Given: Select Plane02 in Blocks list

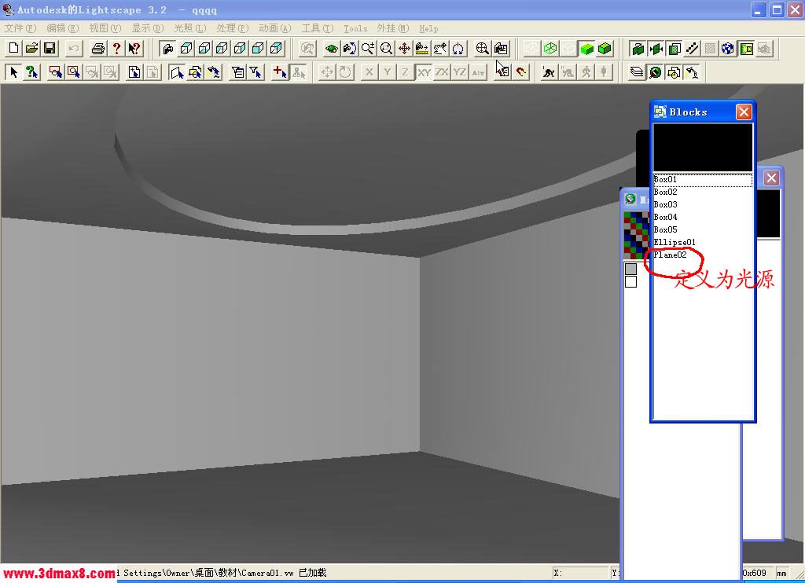Looking at the screenshot, I should pyautogui.click(x=703, y=255).
